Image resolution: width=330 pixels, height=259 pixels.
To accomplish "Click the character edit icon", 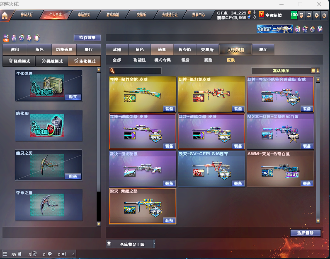I will pos(29,38).
